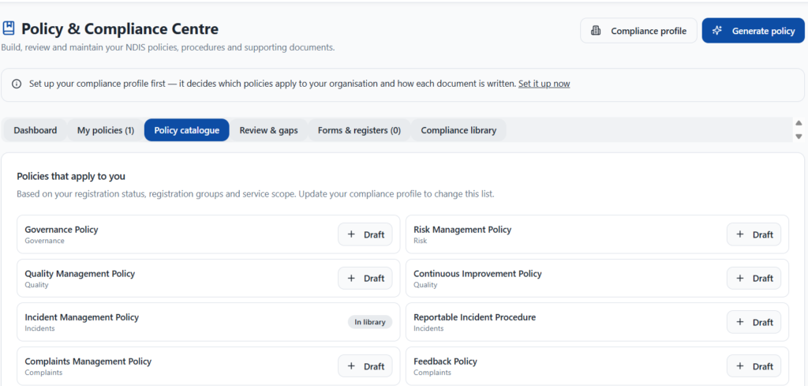Viewport: 808px width, 386px height.
Task: Click the Risk Management Policy title
Action: tap(462, 230)
